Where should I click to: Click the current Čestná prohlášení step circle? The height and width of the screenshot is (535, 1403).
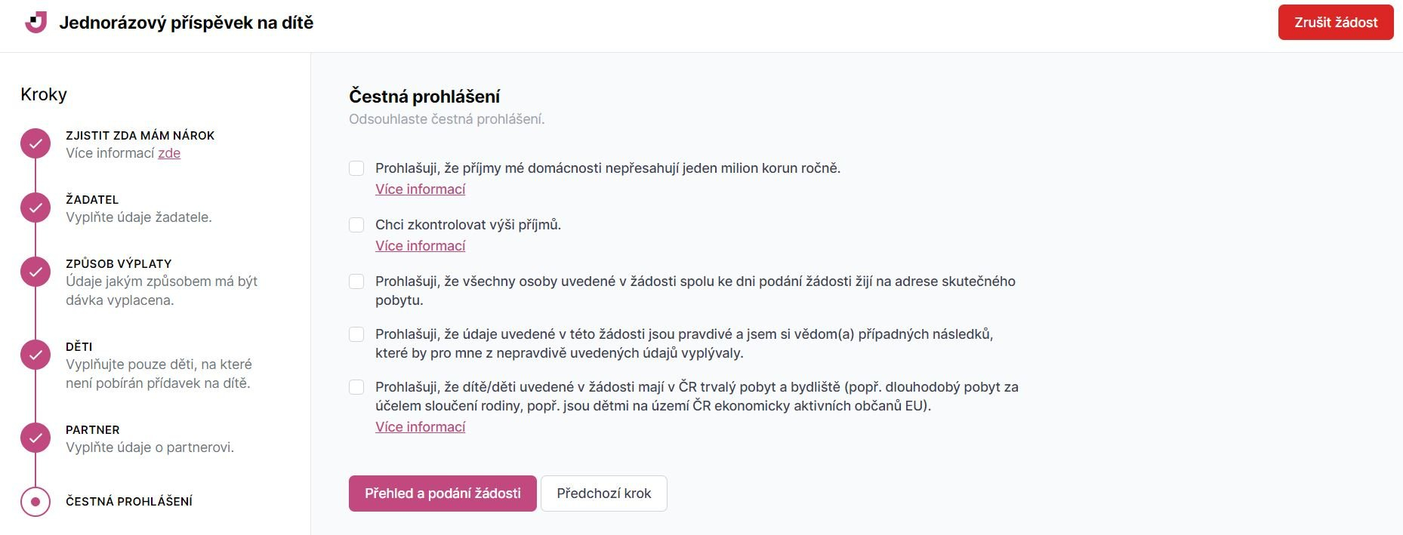point(35,502)
